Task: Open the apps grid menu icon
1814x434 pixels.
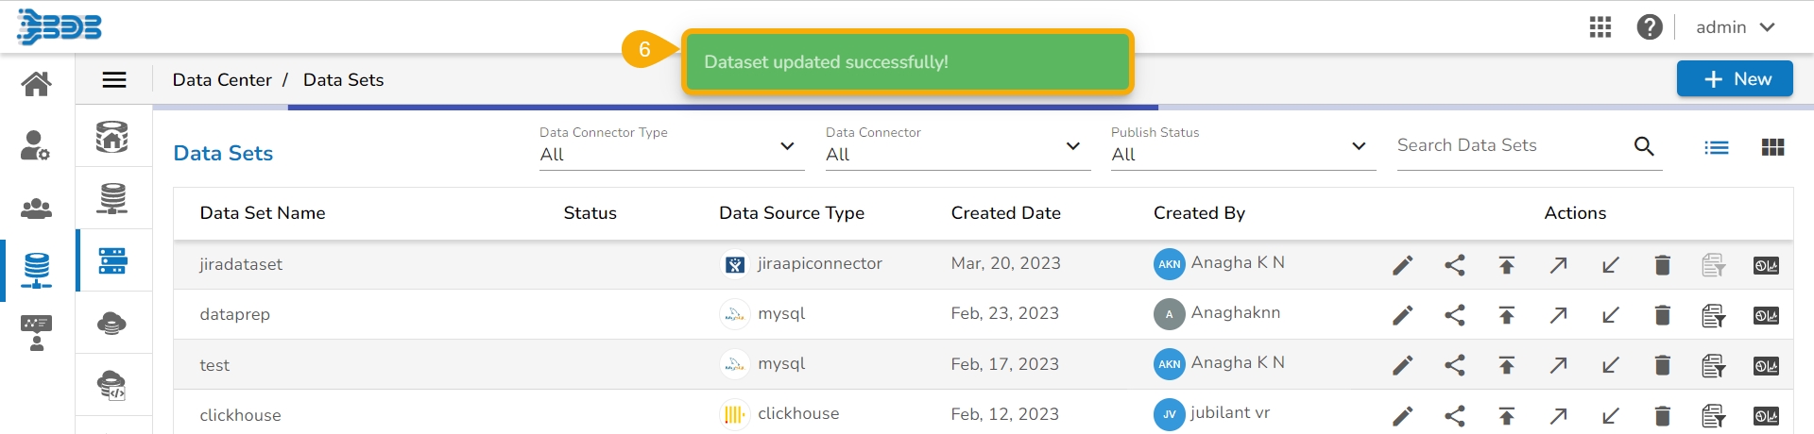Action: [1600, 27]
